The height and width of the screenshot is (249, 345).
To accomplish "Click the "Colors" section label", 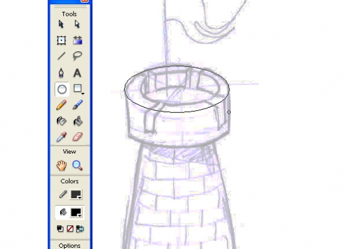I will coord(70,181).
